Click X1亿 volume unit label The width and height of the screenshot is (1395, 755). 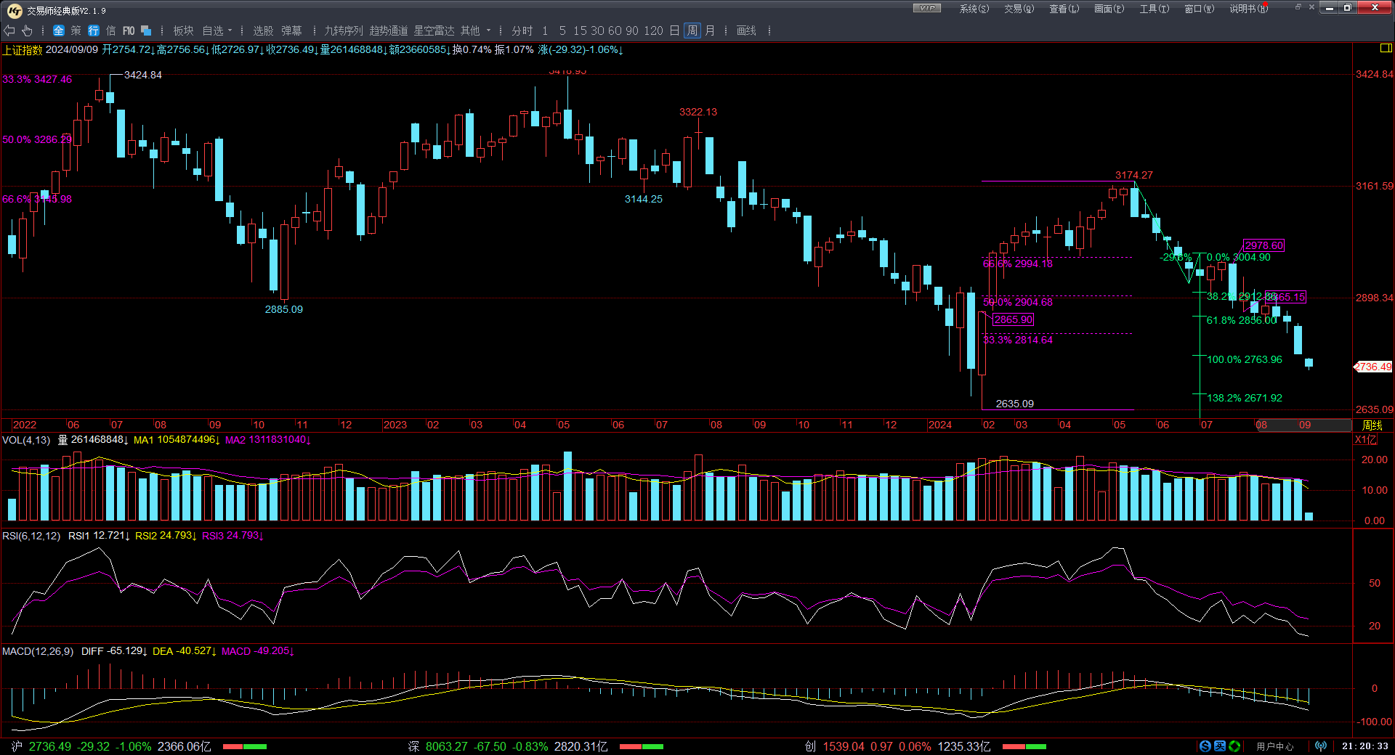point(1366,439)
